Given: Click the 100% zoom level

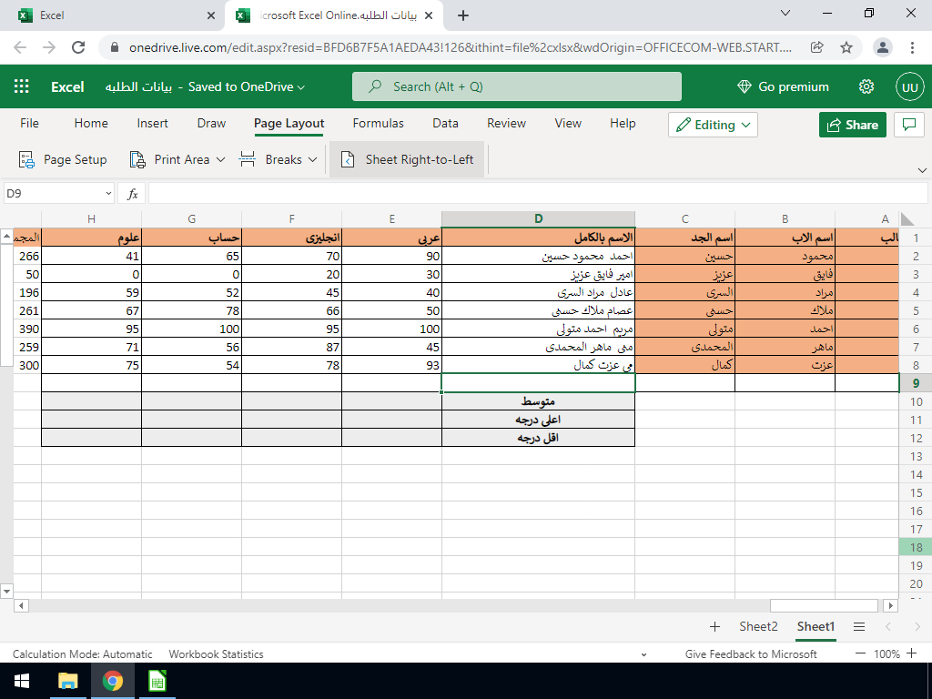Looking at the screenshot, I should [886, 653].
